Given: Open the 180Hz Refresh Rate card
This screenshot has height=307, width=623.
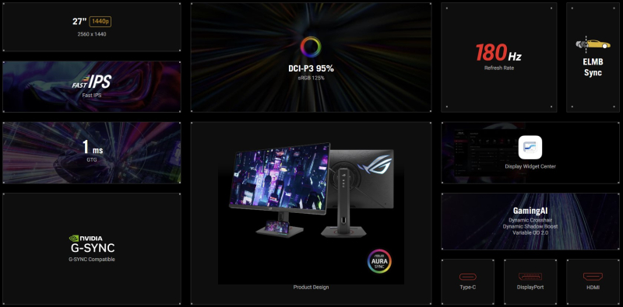Looking at the screenshot, I should tap(498, 58).
